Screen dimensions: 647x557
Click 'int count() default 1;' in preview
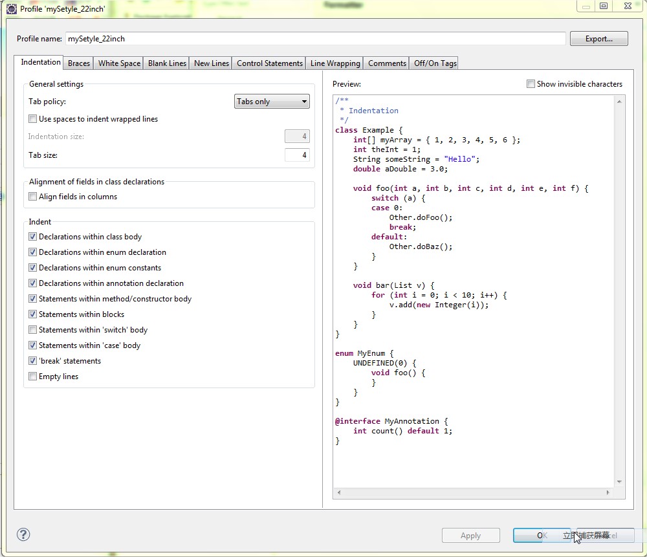pos(402,431)
